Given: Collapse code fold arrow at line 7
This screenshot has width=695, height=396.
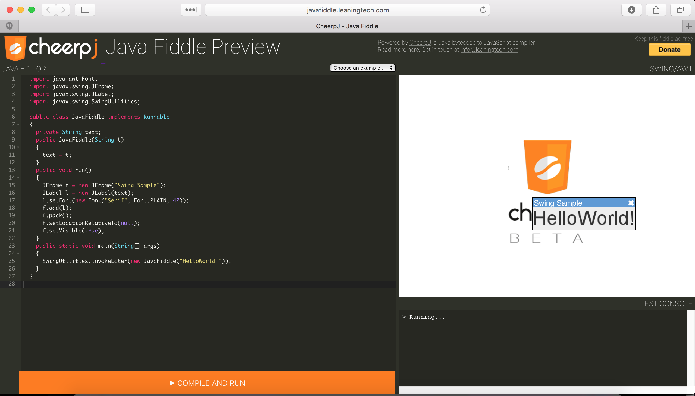Looking at the screenshot, I should pyautogui.click(x=18, y=125).
